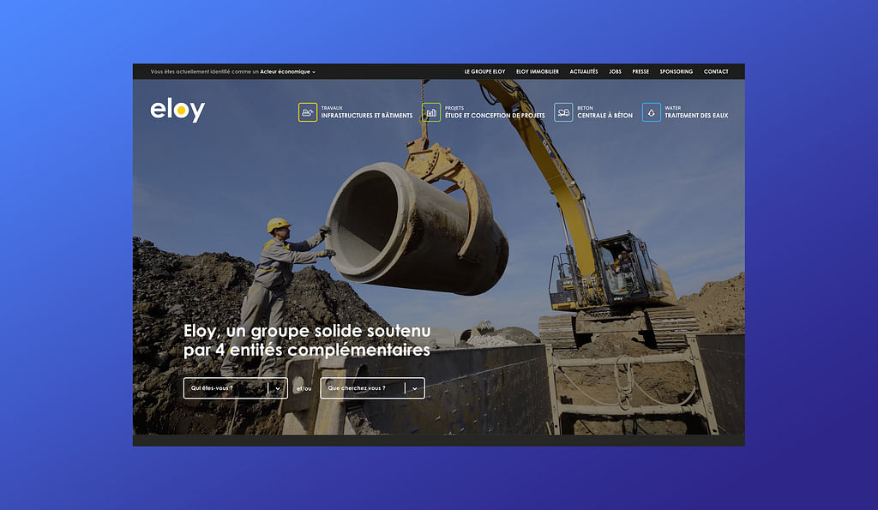Open the Contact page
This screenshot has height=510, width=878.
[716, 72]
